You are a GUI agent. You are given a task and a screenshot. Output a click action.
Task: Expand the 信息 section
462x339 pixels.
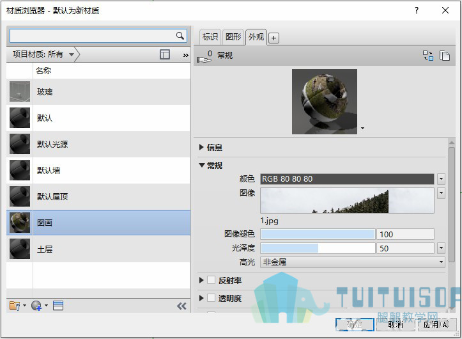pos(201,147)
